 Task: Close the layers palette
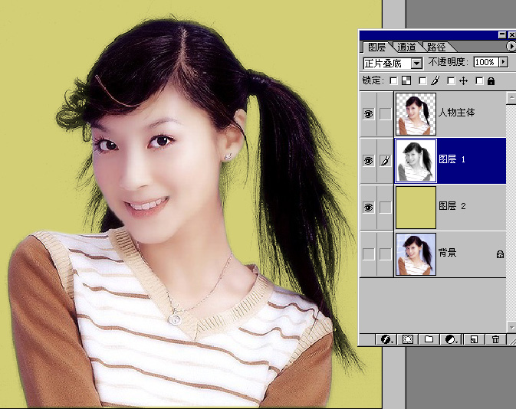[x=511, y=34]
